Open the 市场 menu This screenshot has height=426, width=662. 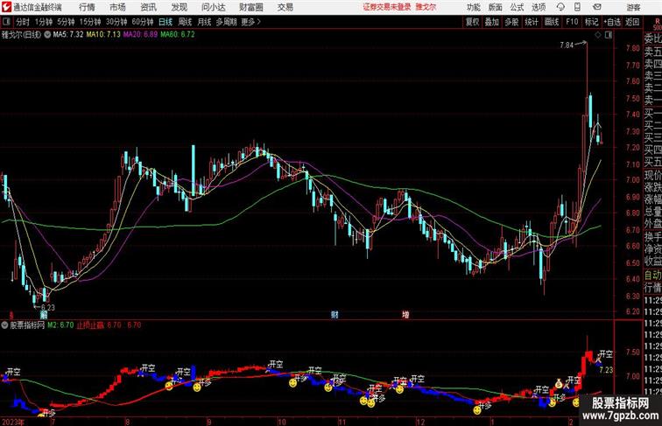pyautogui.click(x=118, y=7)
